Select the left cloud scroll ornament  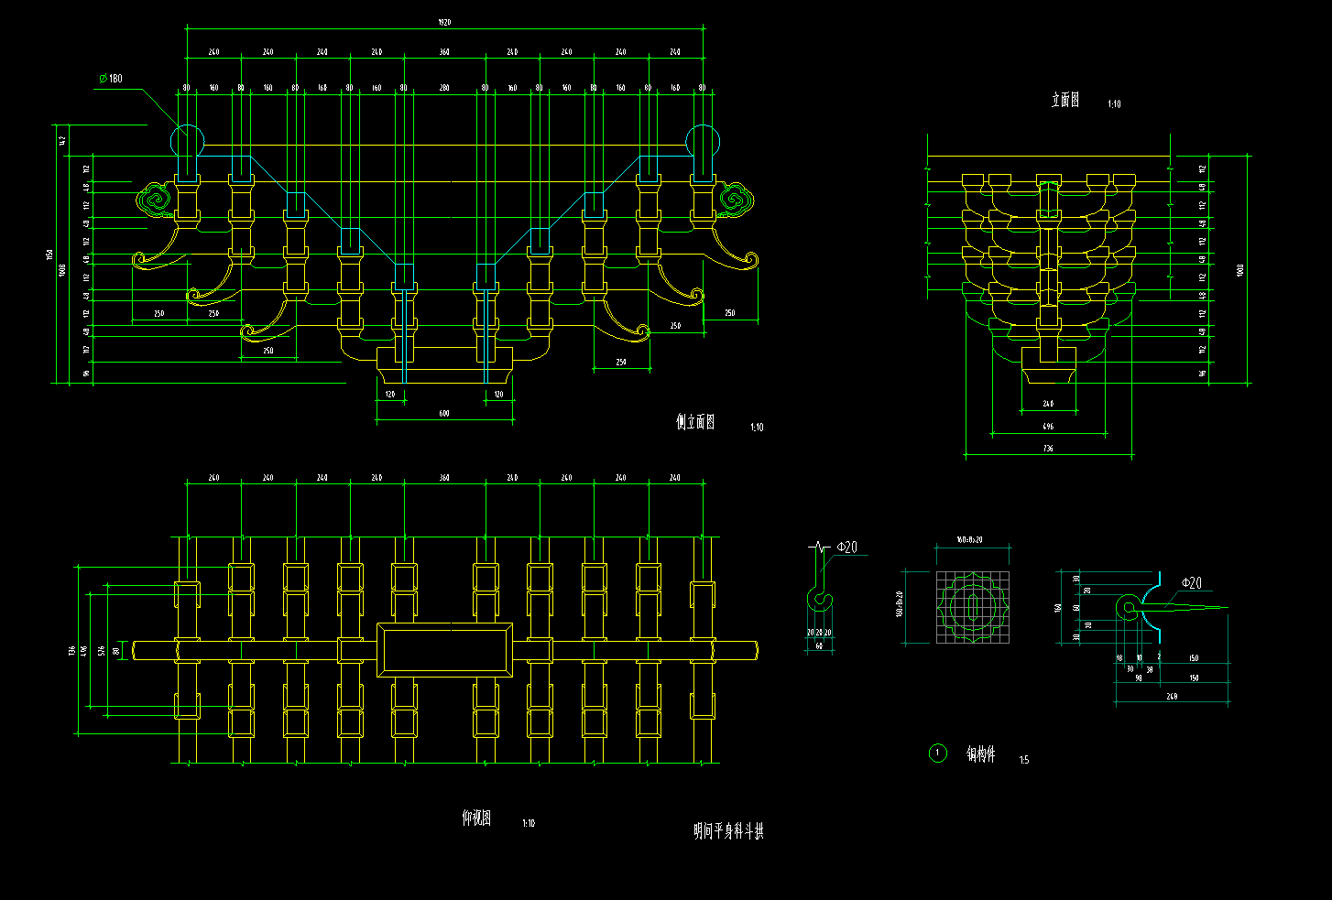(x=155, y=200)
